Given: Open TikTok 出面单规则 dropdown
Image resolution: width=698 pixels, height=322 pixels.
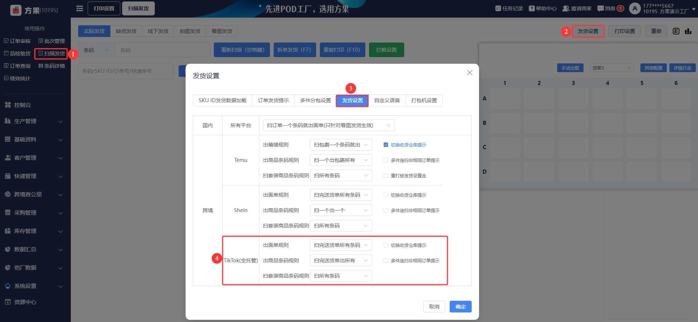Looking at the screenshot, I should click(341, 245).
